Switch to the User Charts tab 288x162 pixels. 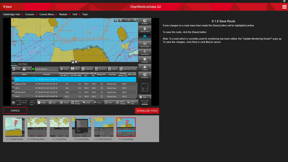coord(23,64)
